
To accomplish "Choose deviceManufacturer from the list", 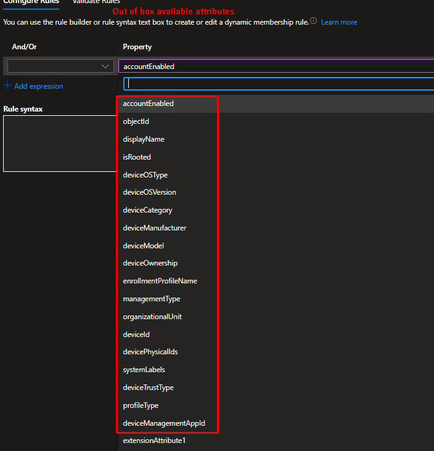I will pos(154,228).
